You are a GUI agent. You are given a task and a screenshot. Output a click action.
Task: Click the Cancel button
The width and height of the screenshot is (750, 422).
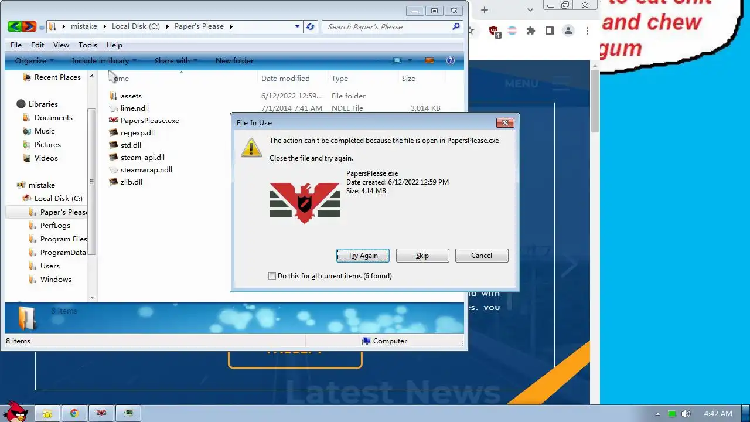(482, 256)
